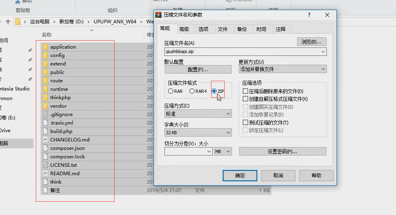Click the 设置密码(P)... button
The height and width of the screenshot is (215, 396).
(283, 152)
